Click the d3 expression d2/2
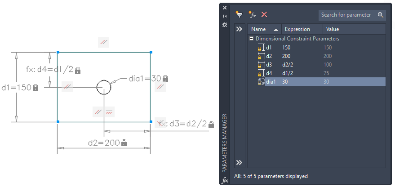 pyautogui.click(x=288, y=65)
